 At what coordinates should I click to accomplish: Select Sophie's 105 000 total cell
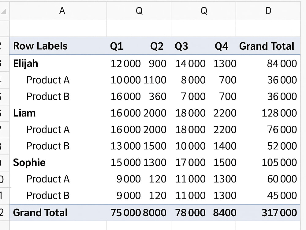(x=279, y=163)
